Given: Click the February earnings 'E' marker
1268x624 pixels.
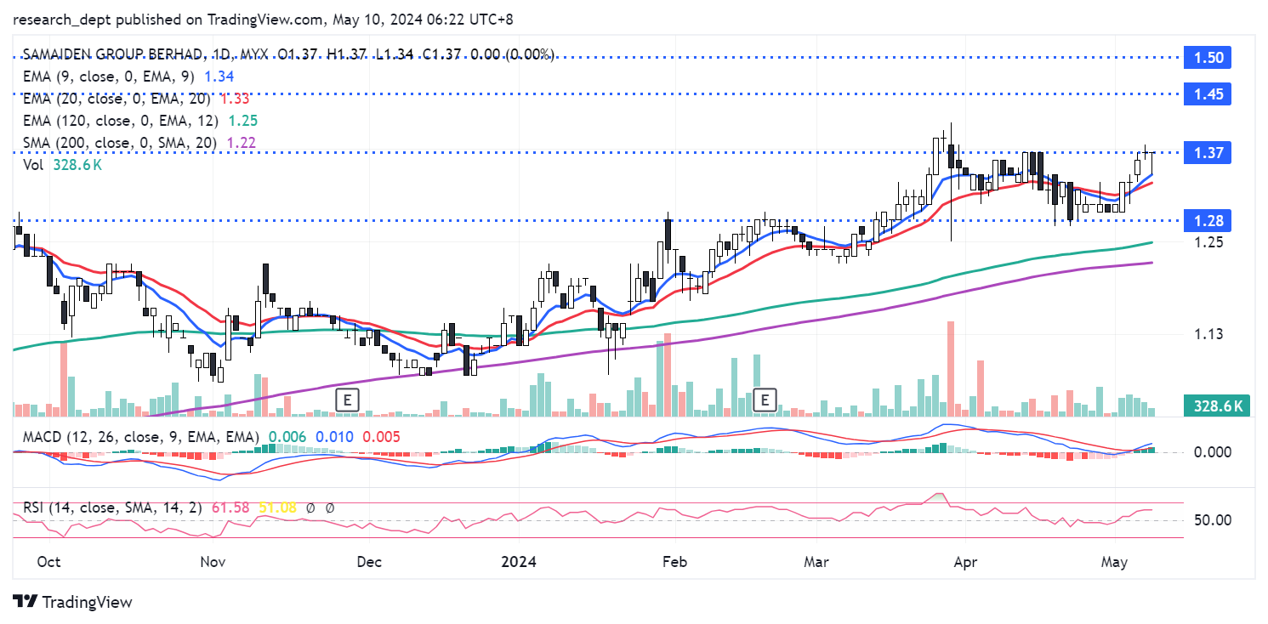Looking at the screenshot, I should coord(766,399).
